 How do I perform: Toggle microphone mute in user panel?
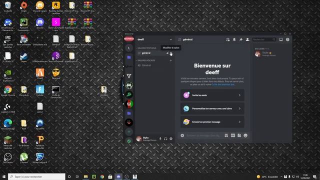(x=160, y=139)
